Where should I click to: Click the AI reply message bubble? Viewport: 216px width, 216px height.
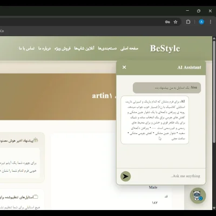[x=155, y=120]
